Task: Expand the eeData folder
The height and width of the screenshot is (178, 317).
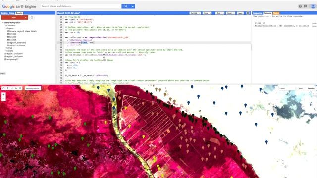Action: 5,51
